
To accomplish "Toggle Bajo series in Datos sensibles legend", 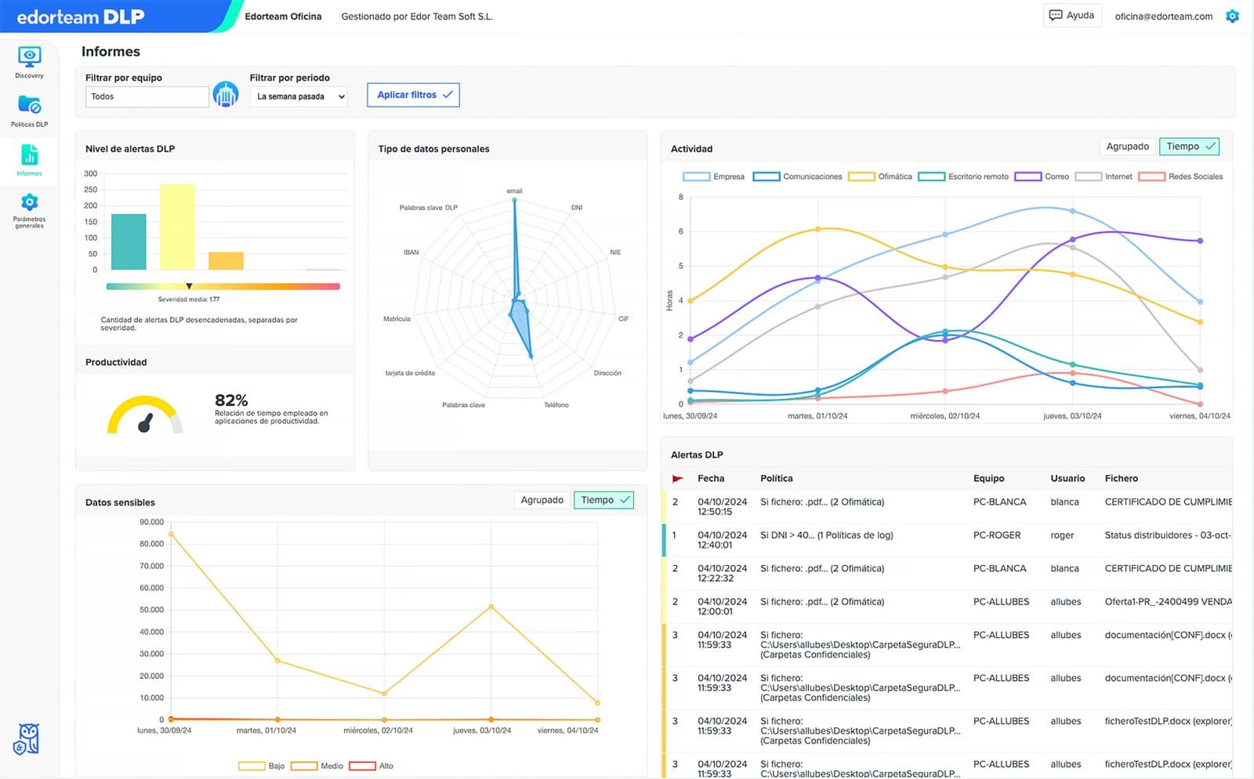I will tap(261, 766).
